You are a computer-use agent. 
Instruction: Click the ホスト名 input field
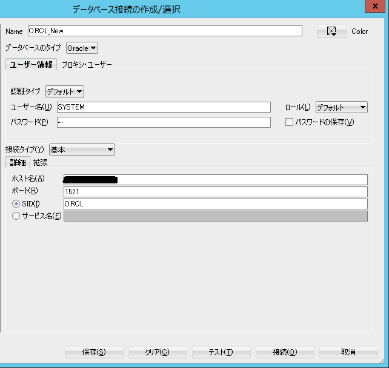(x=216, y=180)
